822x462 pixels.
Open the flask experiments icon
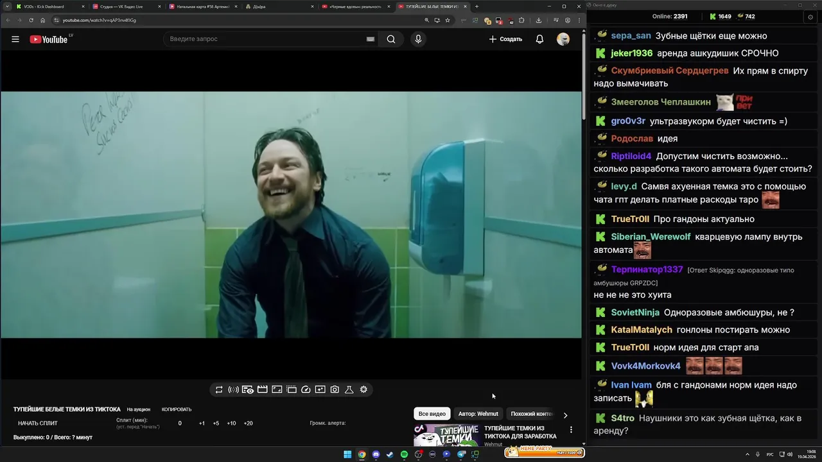[x=349, y=389]
